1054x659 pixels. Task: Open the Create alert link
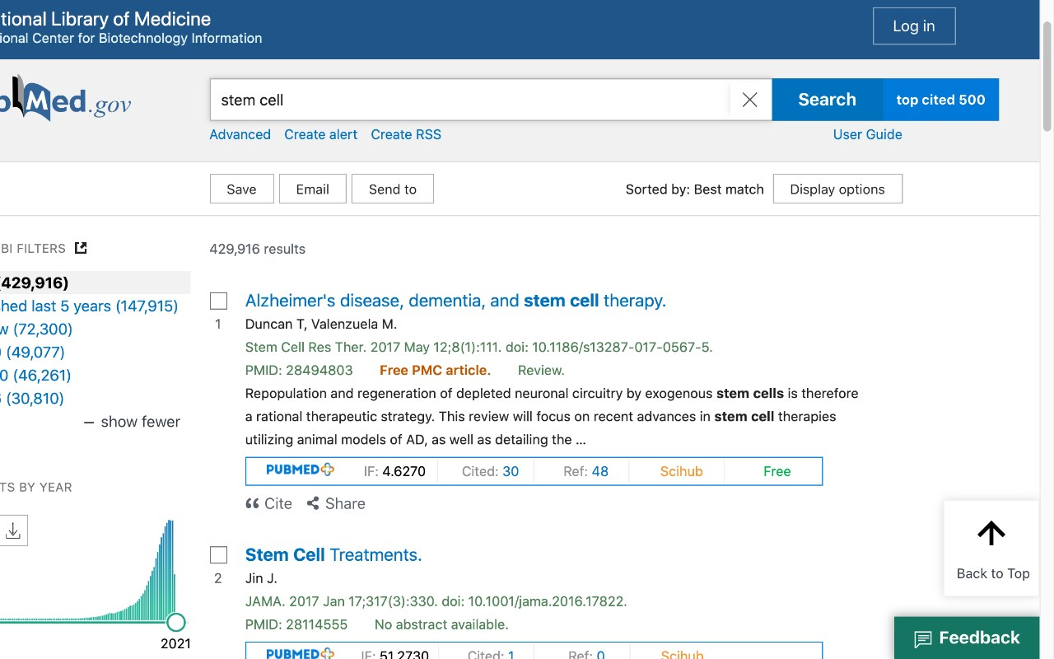(321, 134)
